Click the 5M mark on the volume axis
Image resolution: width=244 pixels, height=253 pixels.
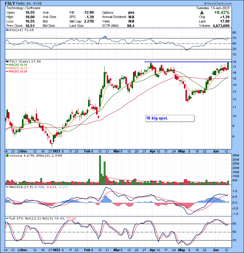[235, 180]
